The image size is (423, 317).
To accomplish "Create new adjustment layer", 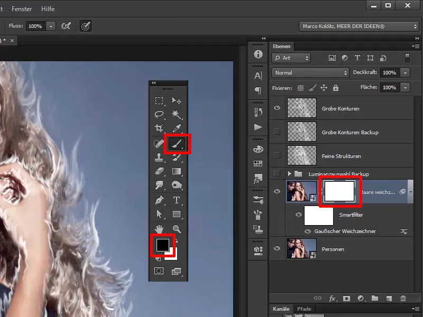I will point(361,298).
